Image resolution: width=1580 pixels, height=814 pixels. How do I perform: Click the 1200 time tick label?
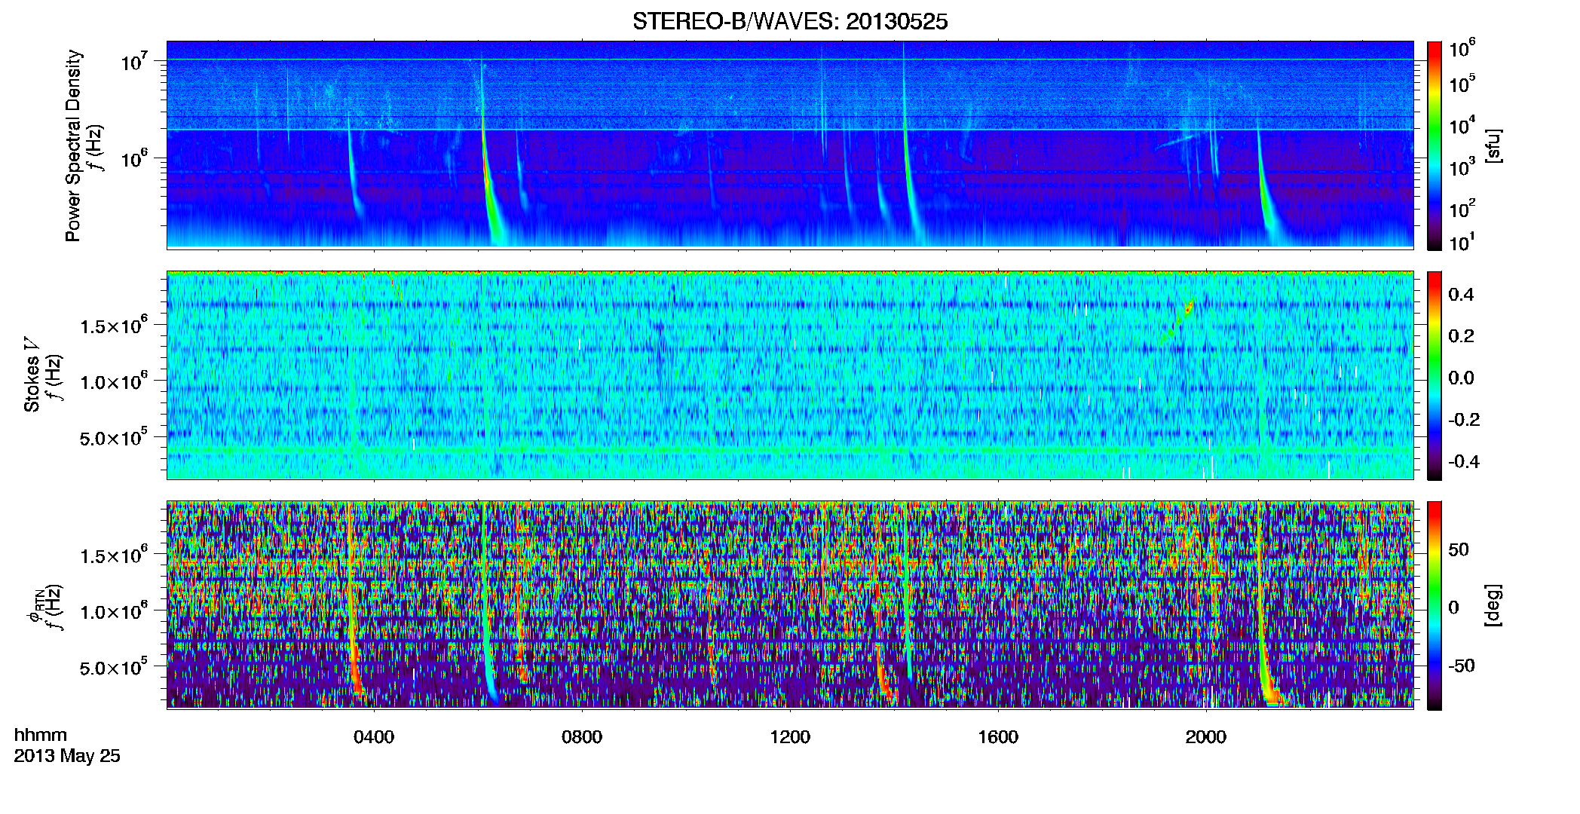(790, 737)
